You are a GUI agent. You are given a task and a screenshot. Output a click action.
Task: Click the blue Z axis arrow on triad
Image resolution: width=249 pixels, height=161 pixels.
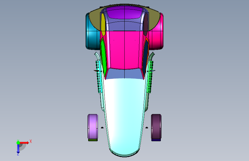(x=18, y=149)
